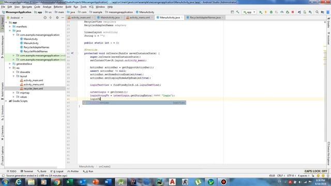
Task: Click the onCreate breadcrumb below the editor
Action: pyautogui.click(x=104, y=166)
